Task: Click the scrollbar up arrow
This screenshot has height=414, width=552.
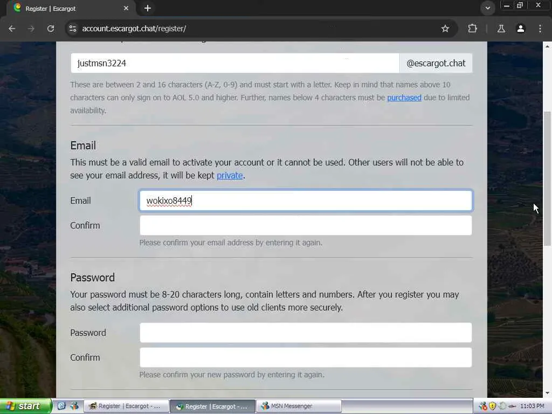Action: click(547, 46)
